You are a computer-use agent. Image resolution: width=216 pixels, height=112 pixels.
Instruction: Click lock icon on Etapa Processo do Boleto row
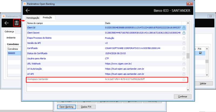point(184,38)
